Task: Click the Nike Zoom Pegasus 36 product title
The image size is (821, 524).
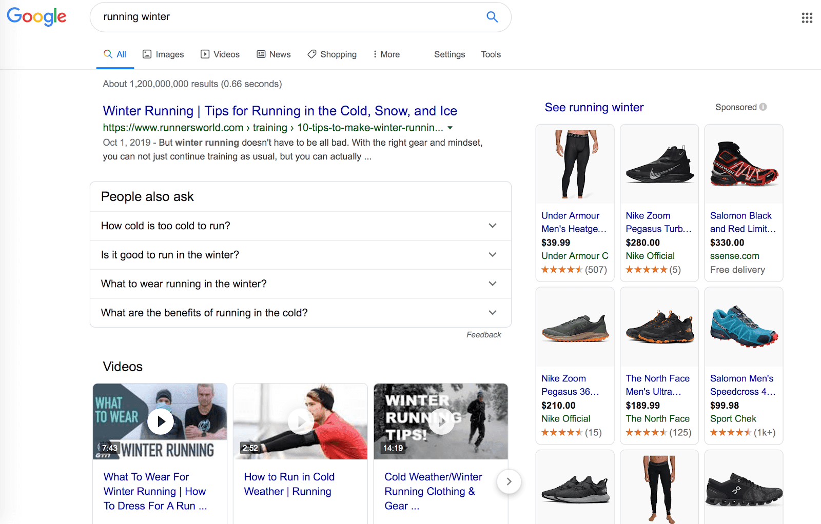Action: pyautogui.click(x=570, y=385)
